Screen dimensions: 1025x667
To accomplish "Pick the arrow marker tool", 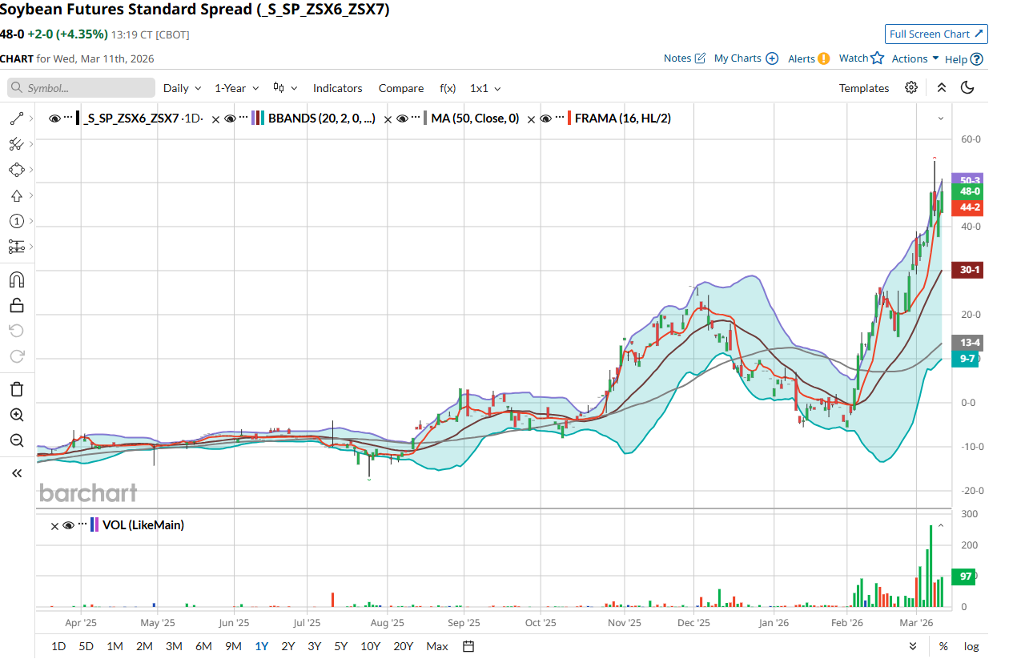I will tap(16, 195).
